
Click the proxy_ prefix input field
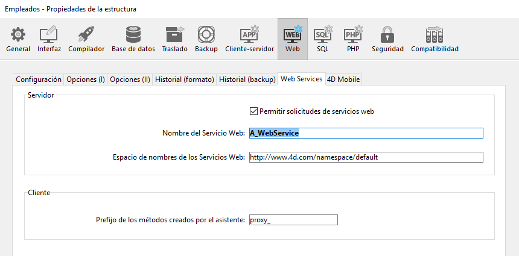coord(293,220)
